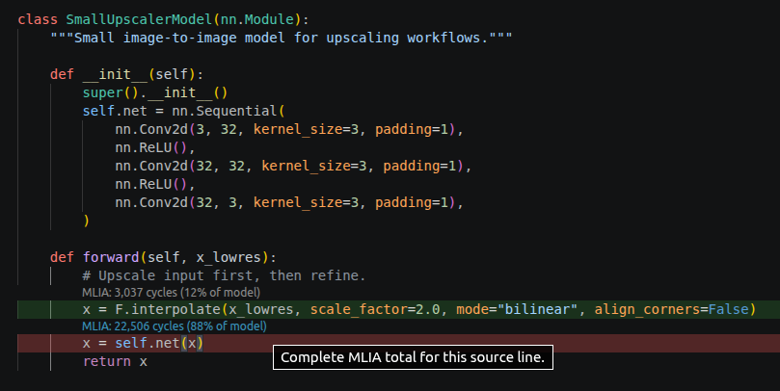Screen dimensions: 780x391
Task: Click 'nn.Conv2d(32, 3, kernel_size=3, padding=1)' line
Action: click(x=289, y=202)
